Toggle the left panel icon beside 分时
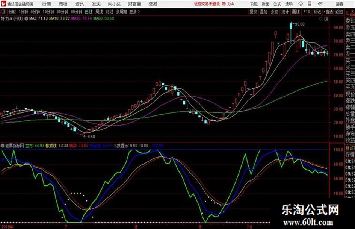 (3, 12)
